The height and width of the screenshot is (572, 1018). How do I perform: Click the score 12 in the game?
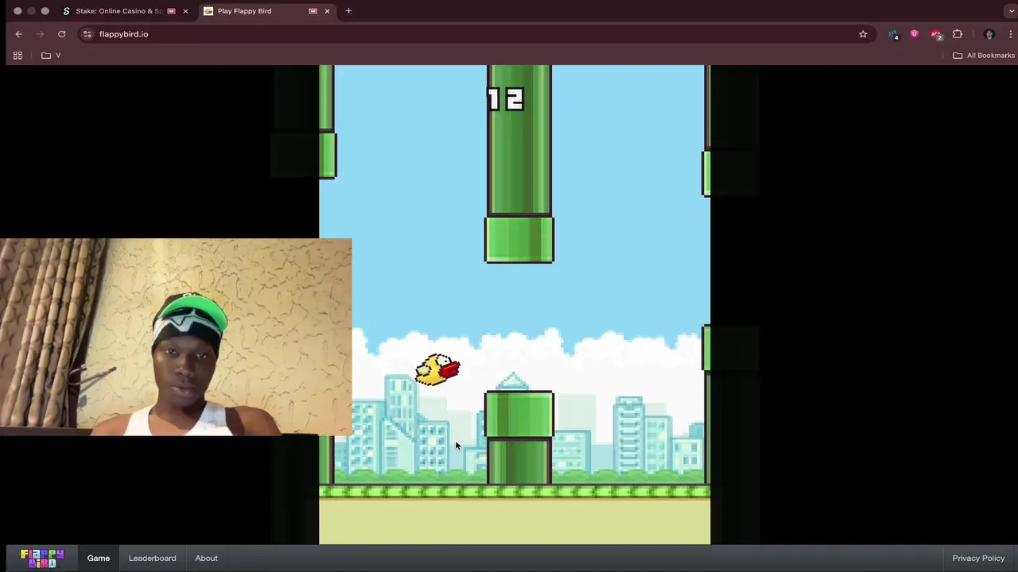[506, 99]
